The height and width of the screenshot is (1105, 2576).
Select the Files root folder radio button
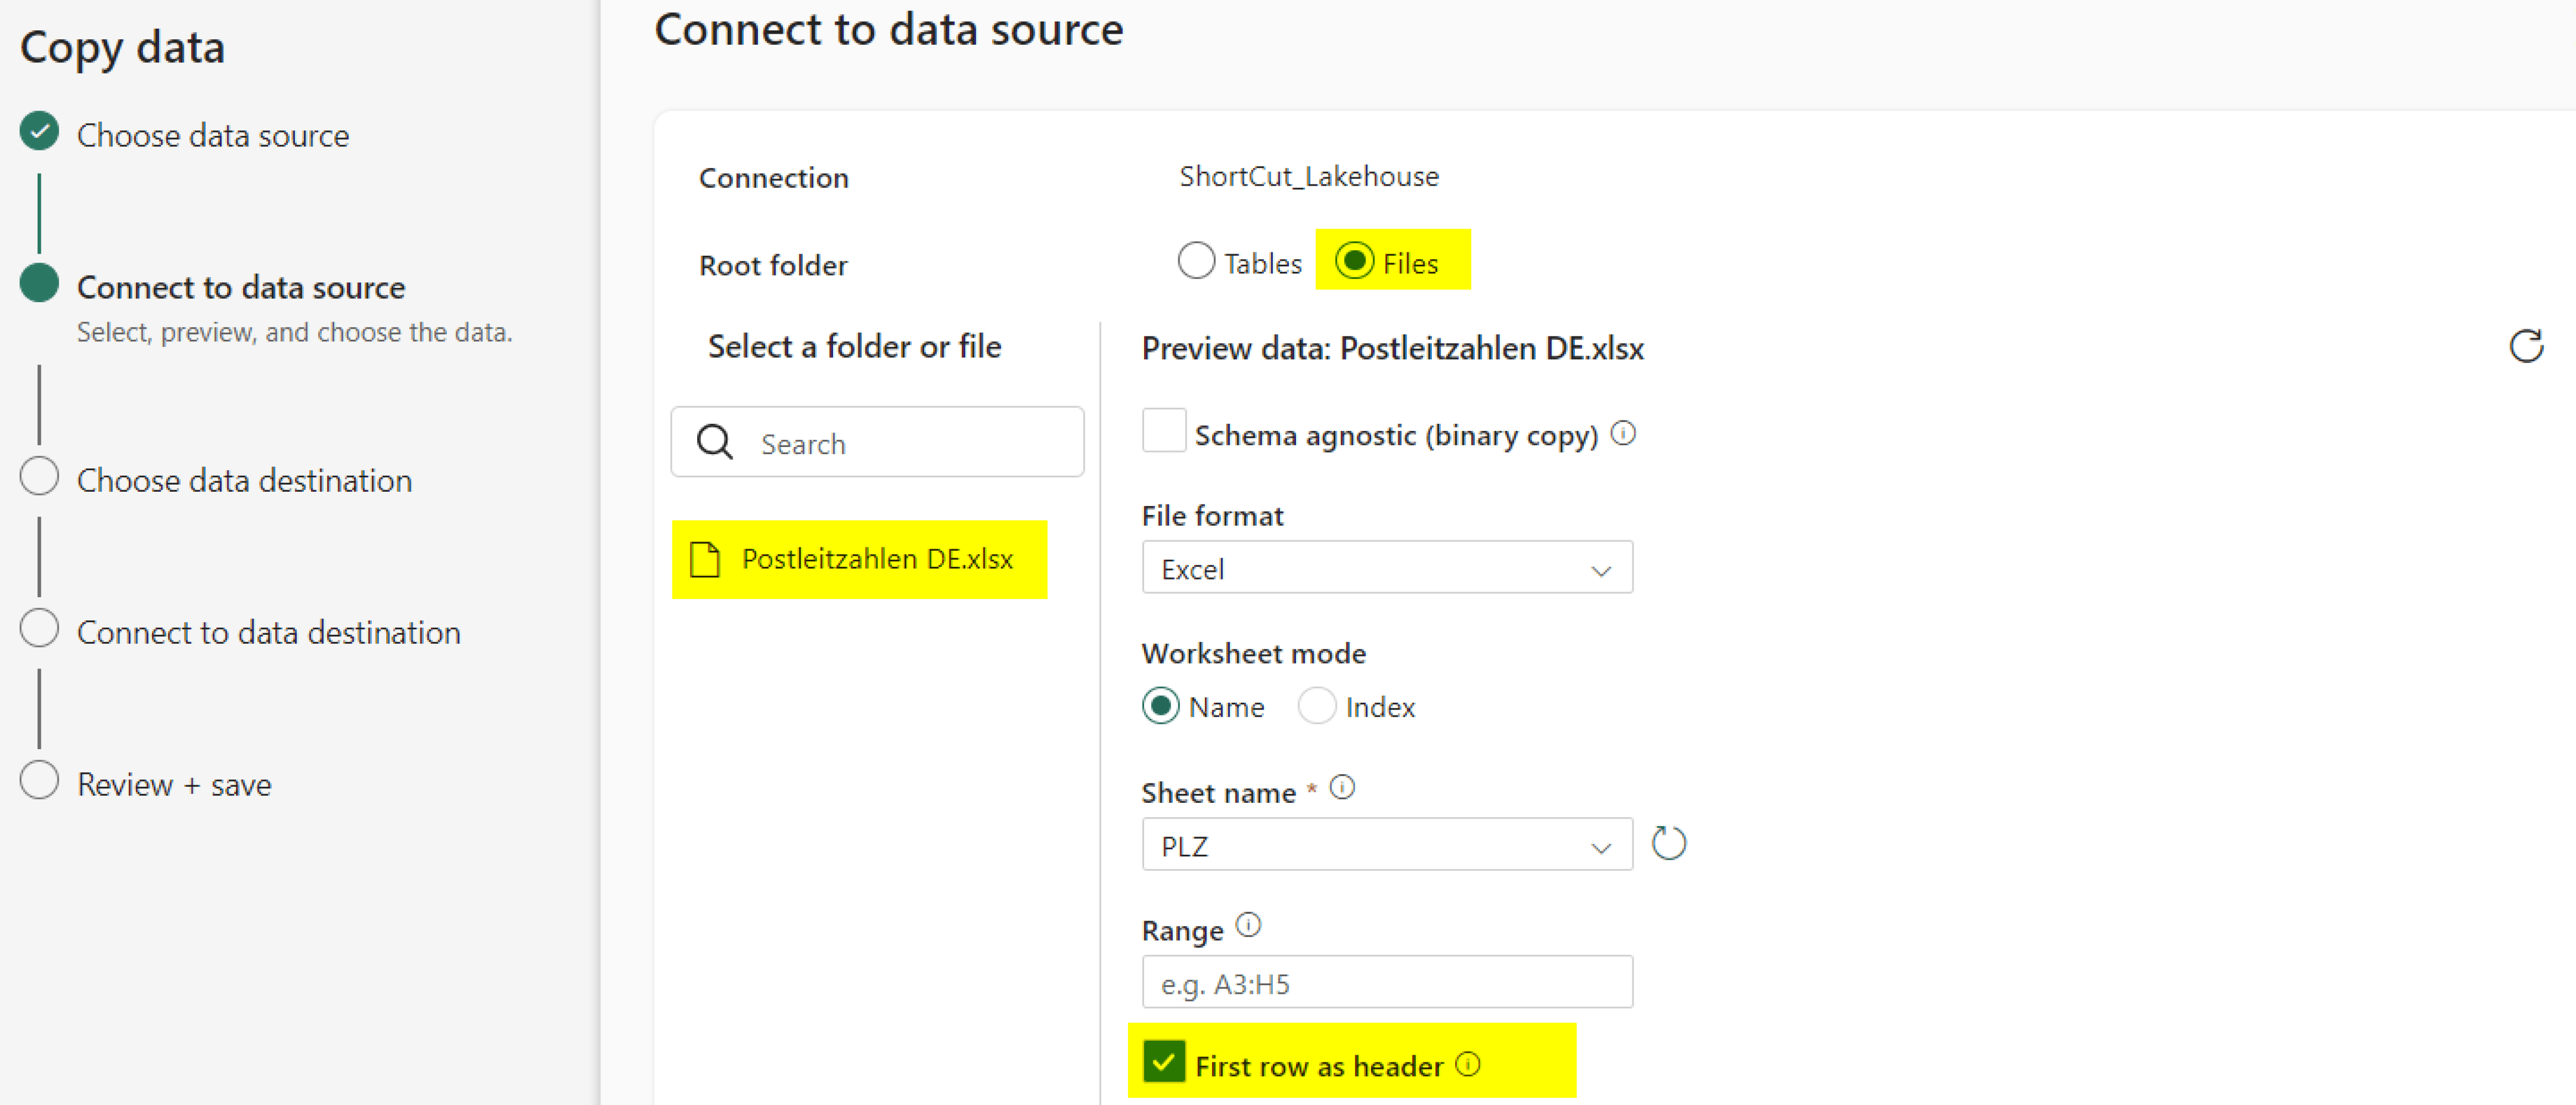[1354, 261]
